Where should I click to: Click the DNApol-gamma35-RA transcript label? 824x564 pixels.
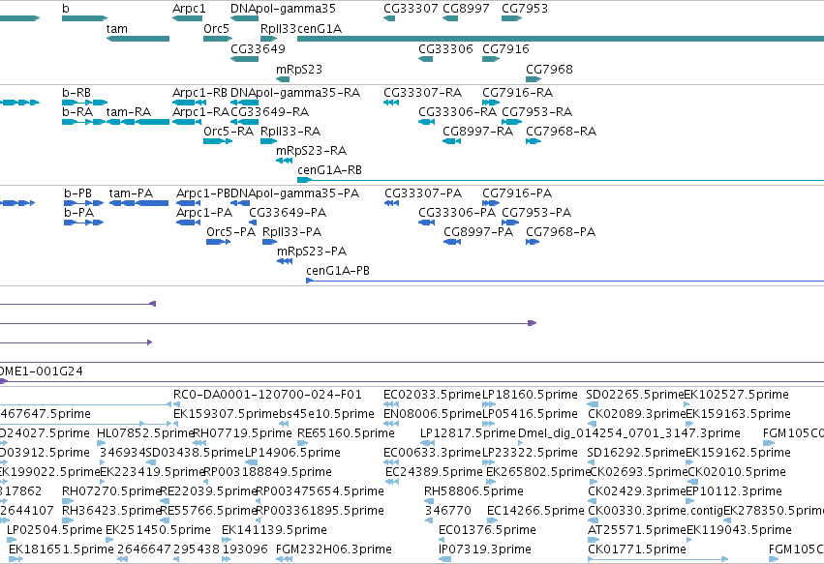click(x=295, y=93)
